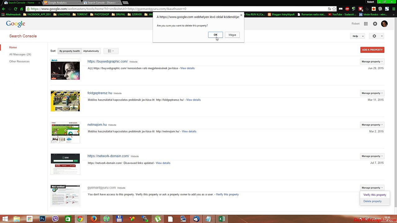Close the confirmation dialog with its X
Image resolution: width=397 pixels, height=223 pixels.
point(241,15)
